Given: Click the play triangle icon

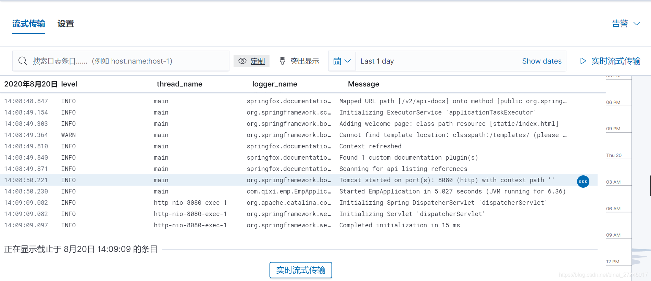Looking at the screenshot, I should coord(583,61).
